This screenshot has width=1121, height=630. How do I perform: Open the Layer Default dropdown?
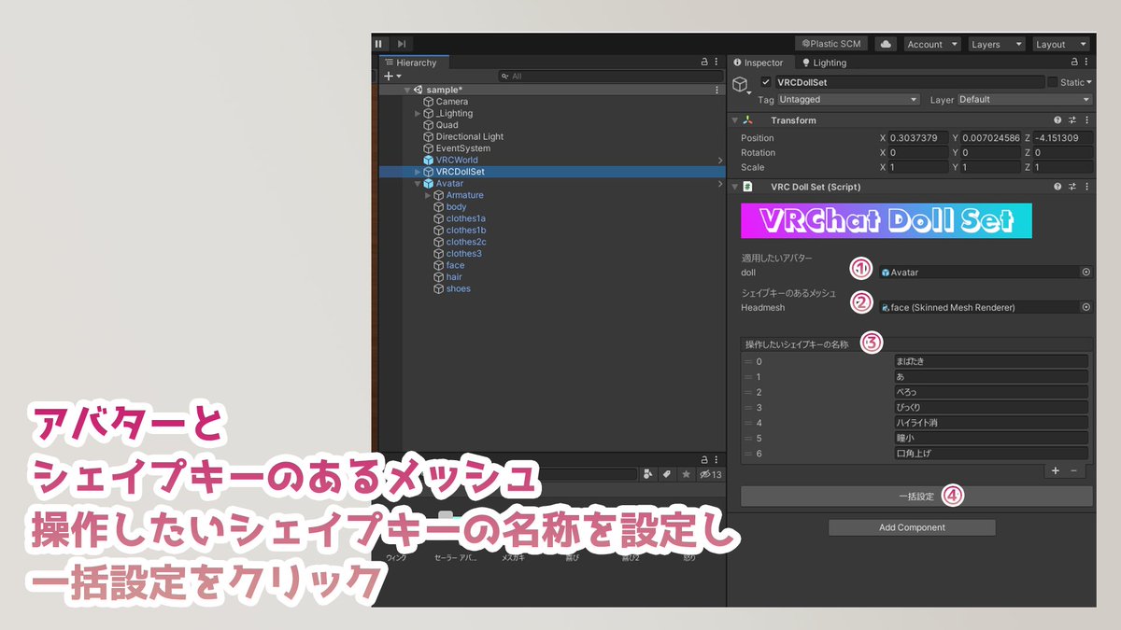click(x=1025, y=99)
